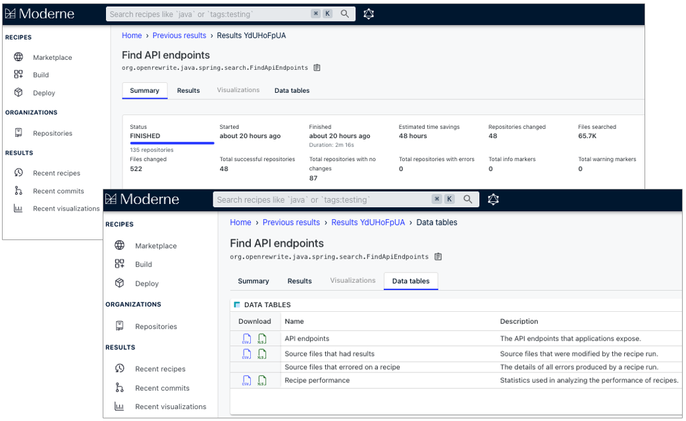Screen dimensions: 686x421
Task: Click the Deploy cube icon in the back window
Action: (18, 92)
